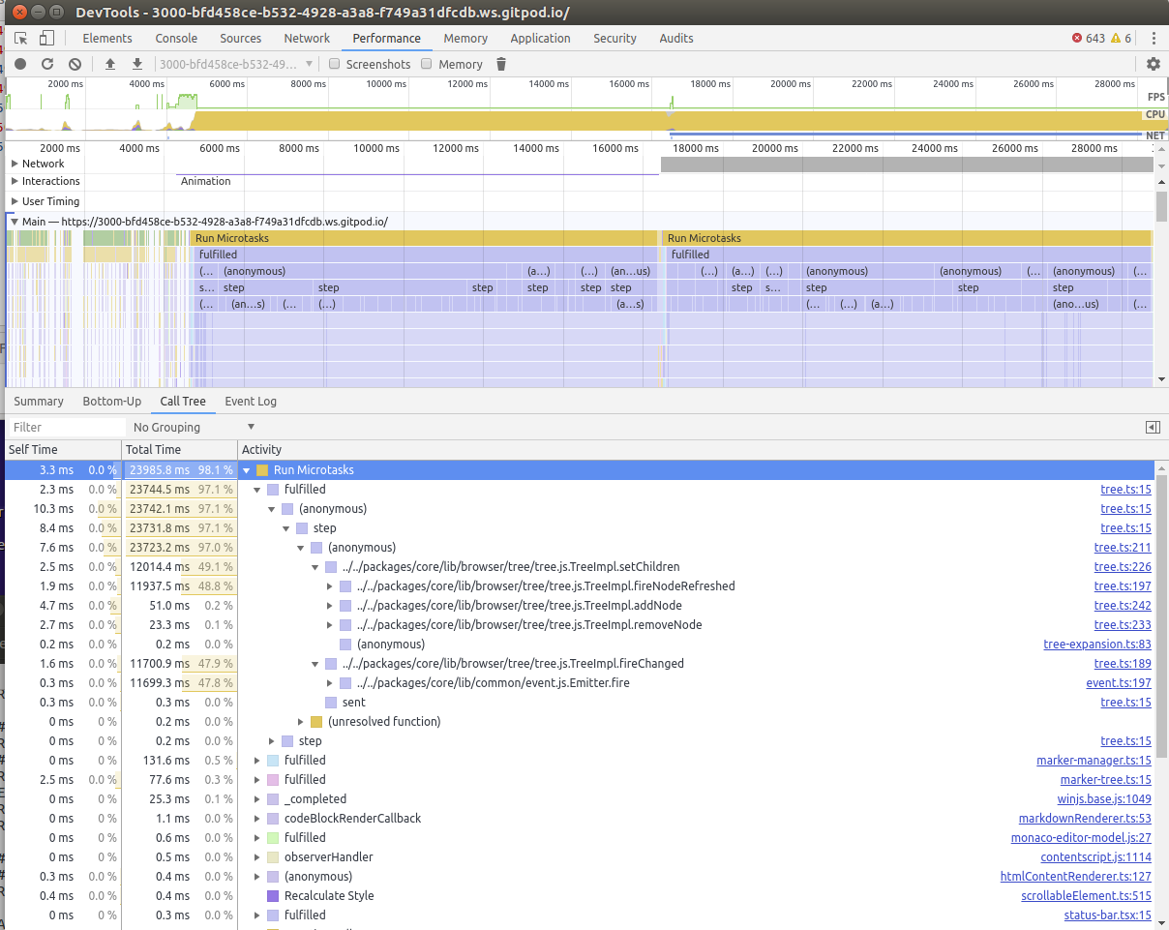Collapse the Main thread track
1169x930 pixels.
(15, 222)
